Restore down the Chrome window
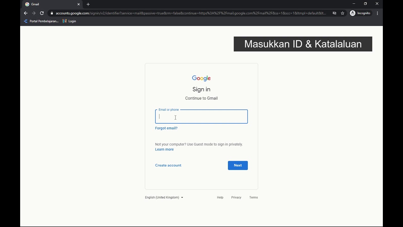 tap(366, 4)
